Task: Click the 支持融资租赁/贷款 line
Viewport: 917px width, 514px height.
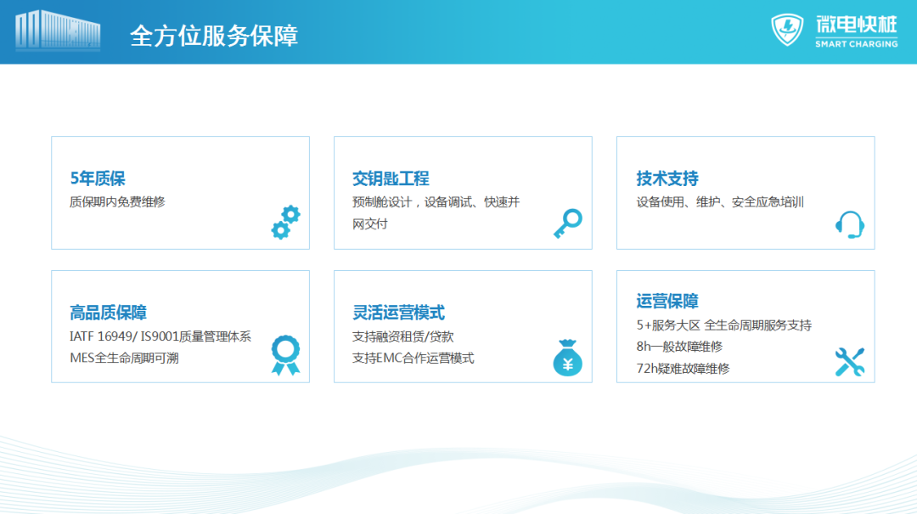Action: (x=403, y=336)
